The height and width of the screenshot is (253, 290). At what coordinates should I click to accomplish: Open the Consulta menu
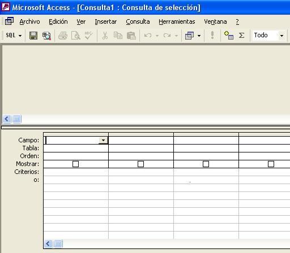click(x=138, y=21)
